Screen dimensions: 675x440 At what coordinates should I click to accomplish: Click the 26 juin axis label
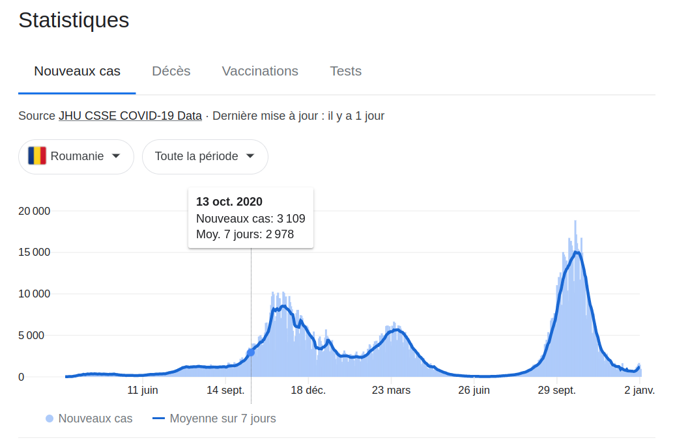point(474,390)
